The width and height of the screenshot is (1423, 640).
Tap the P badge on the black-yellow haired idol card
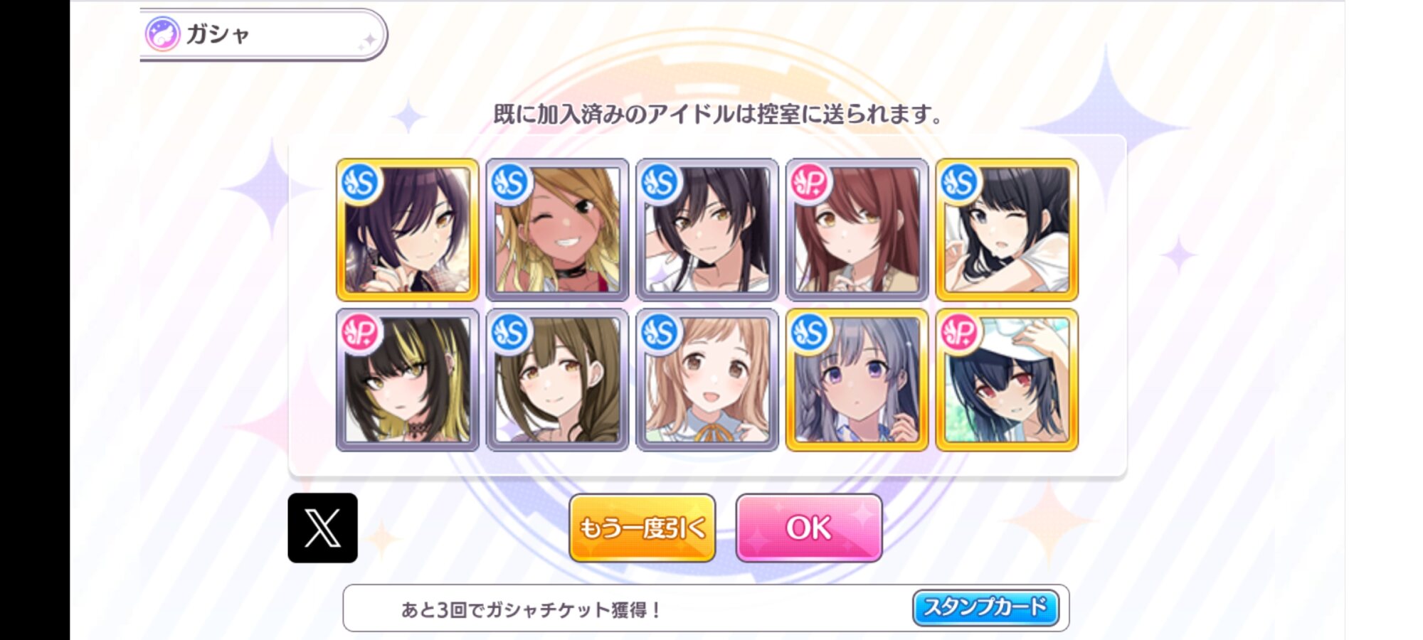[x=360, y=332]
